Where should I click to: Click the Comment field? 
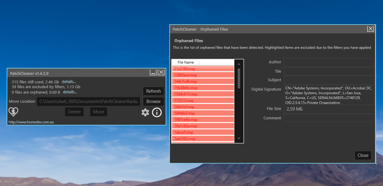(329, 118)
